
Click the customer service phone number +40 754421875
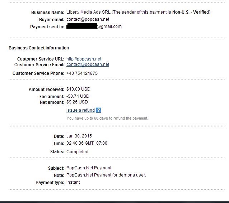[82, 73]
